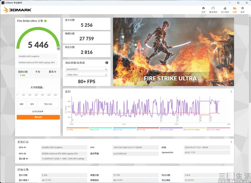Click the 操作界面 version v2.25.8056 64
The image size is (251, 183).
click(136, 154)
